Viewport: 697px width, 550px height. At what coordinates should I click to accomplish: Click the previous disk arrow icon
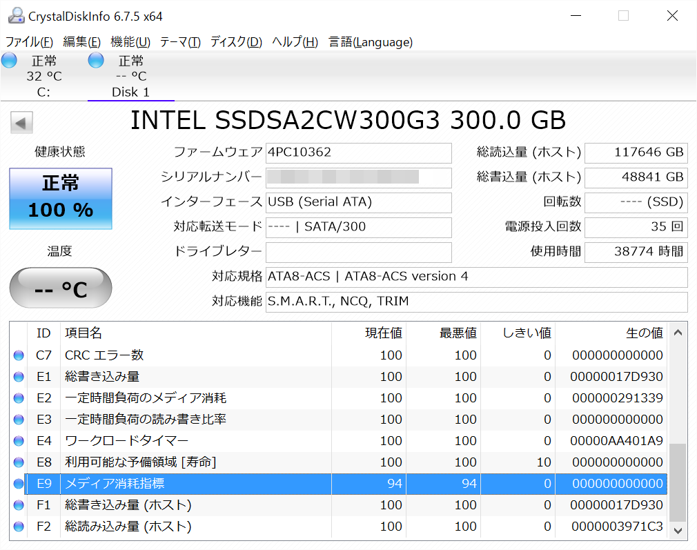pyautogui.click(x=21, y=124)
